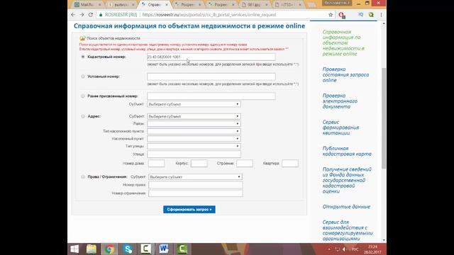Open the Тип улицы dropdown
This screenshot has width=454, height=255.
tap(194, 147)
